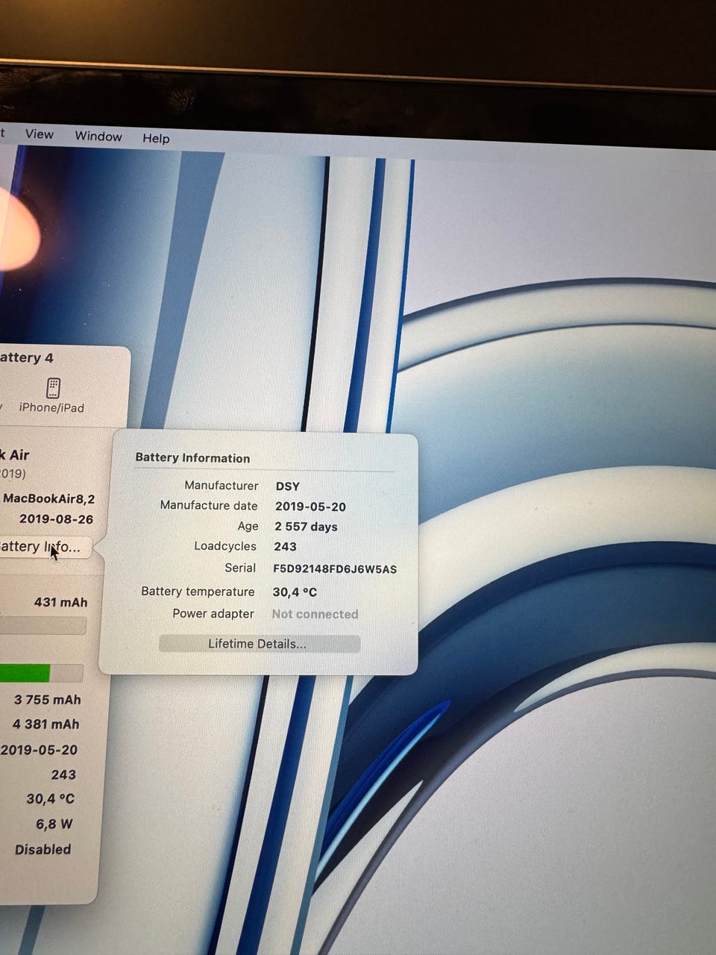
Task: Click the green battery charge bar
Action: [x=25, y=673]
